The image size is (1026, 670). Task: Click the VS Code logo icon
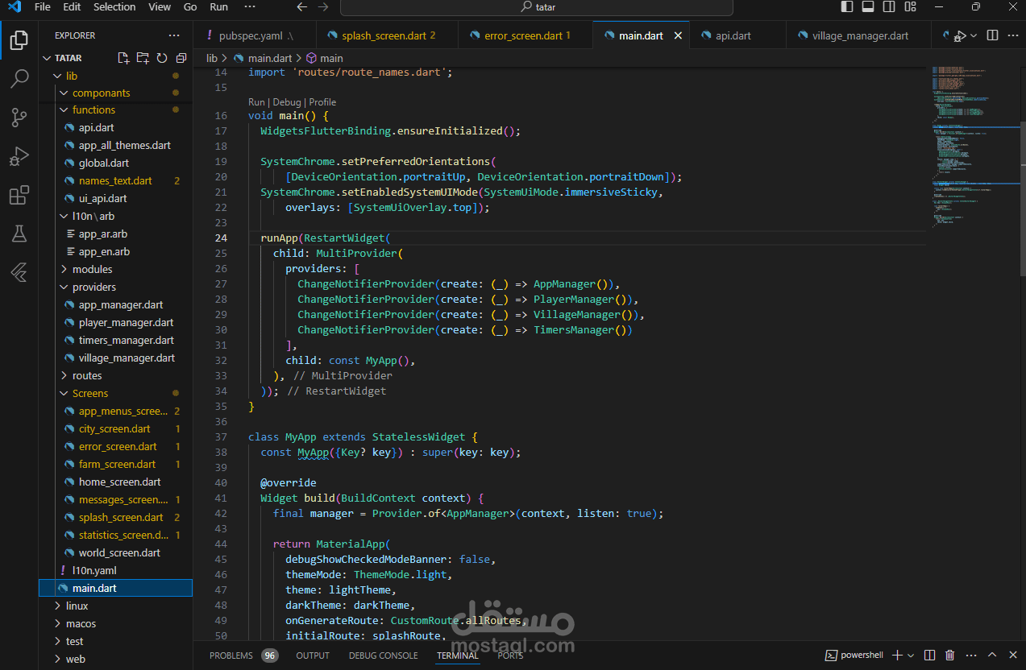tap(14, 6)
